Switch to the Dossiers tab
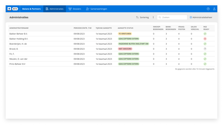The height and width of the screenshot is (125, 223). click(x=75, y=9)
